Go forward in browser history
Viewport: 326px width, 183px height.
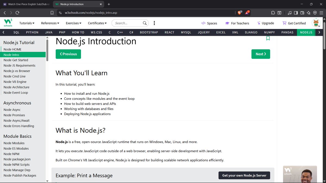click(11, 13)
